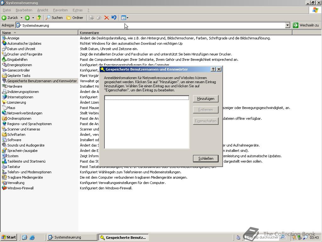
Task: Select the Lizenzierung icon
Action: (x=4, y=102)
